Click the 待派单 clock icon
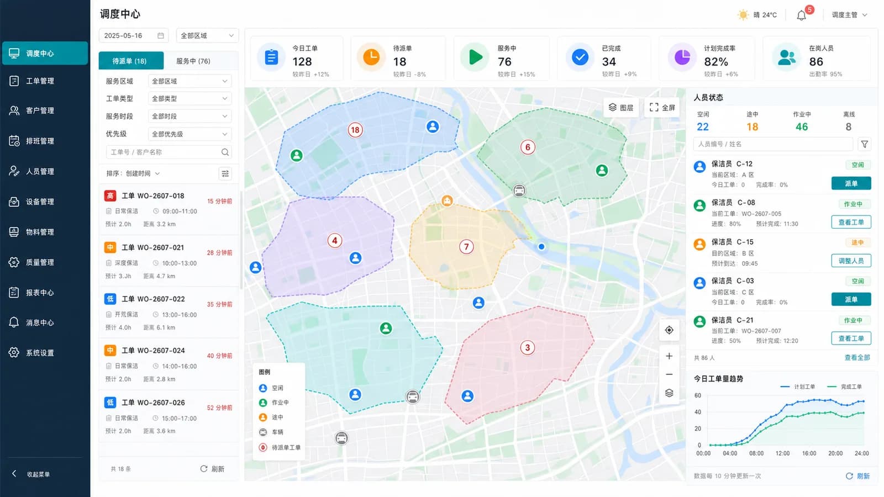Viewport: 884px width, 497px height. click(371, 57)
